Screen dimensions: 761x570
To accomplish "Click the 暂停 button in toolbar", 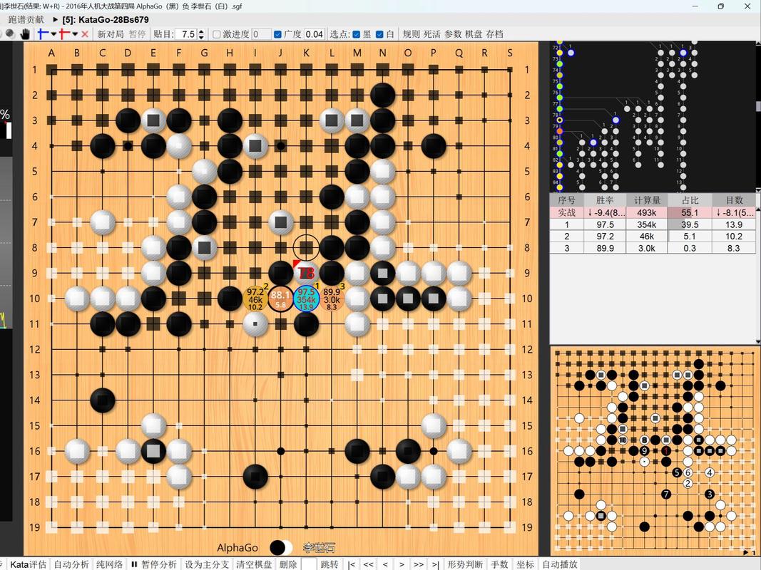I will tap(138, 34).
